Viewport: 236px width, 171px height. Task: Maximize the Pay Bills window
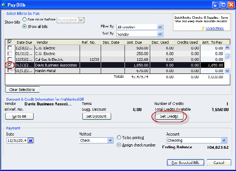click(223, 5)
